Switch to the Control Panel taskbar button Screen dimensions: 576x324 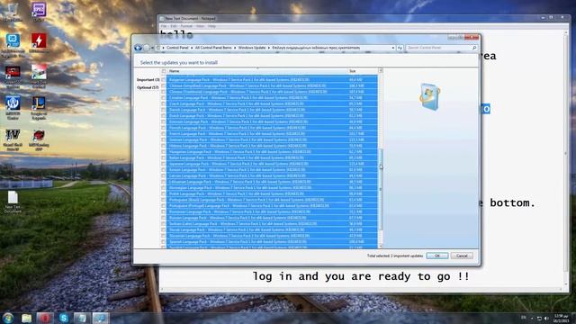pos(100,318)
